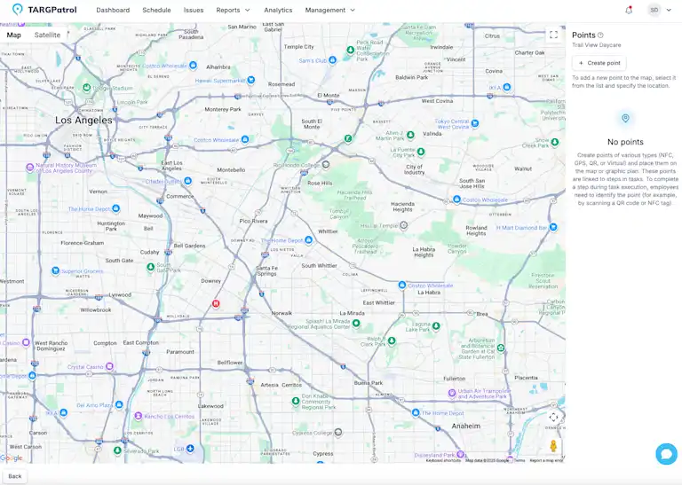The image size is (682, 485).
Task: Click the Google logo on map
Action: [12, 458]
